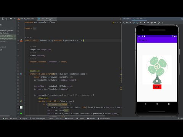Go to previous highlighted problem arrow

coord(118,22)
